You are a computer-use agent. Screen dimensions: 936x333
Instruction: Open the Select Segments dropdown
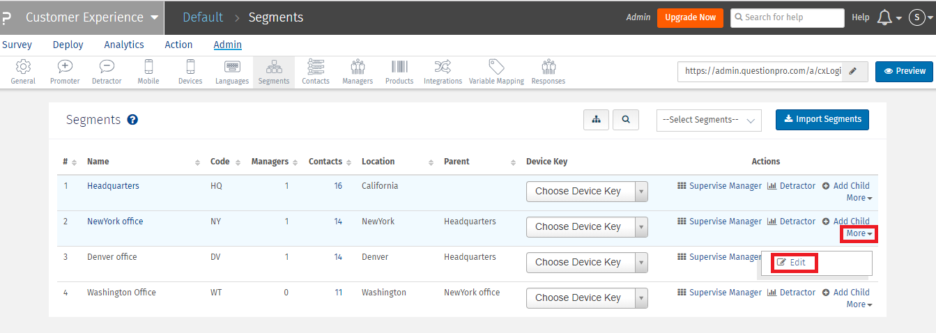pyautogui.click(x=709, y=120)
